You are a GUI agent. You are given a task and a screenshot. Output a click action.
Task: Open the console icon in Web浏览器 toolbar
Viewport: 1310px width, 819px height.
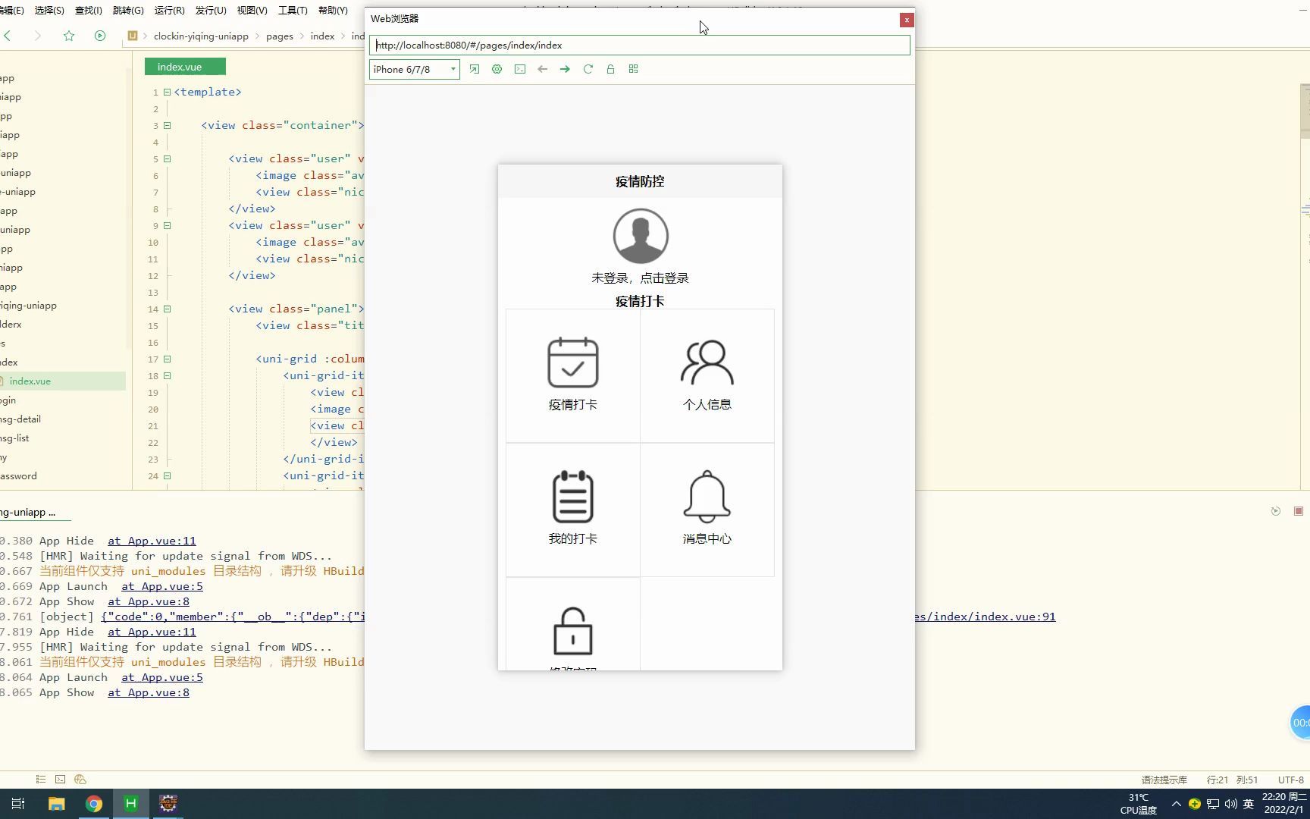(x=520, y=69)
